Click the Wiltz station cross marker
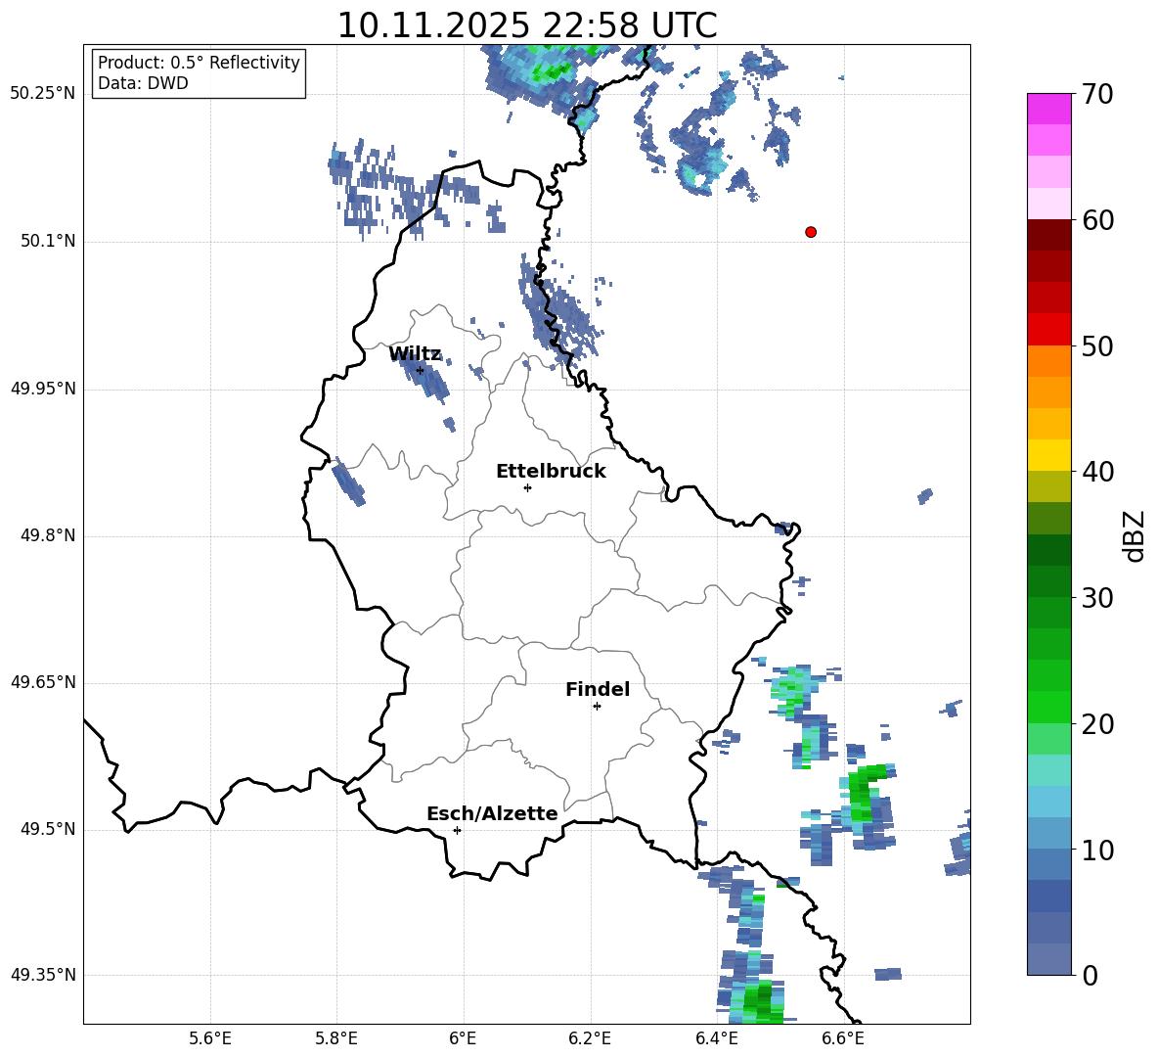1158x1058 pixels. [421, 370]
